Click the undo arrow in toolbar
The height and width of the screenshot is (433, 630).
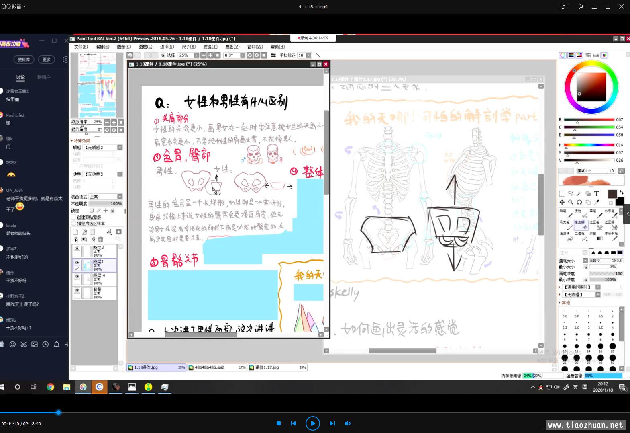click(x=130, y=55)
